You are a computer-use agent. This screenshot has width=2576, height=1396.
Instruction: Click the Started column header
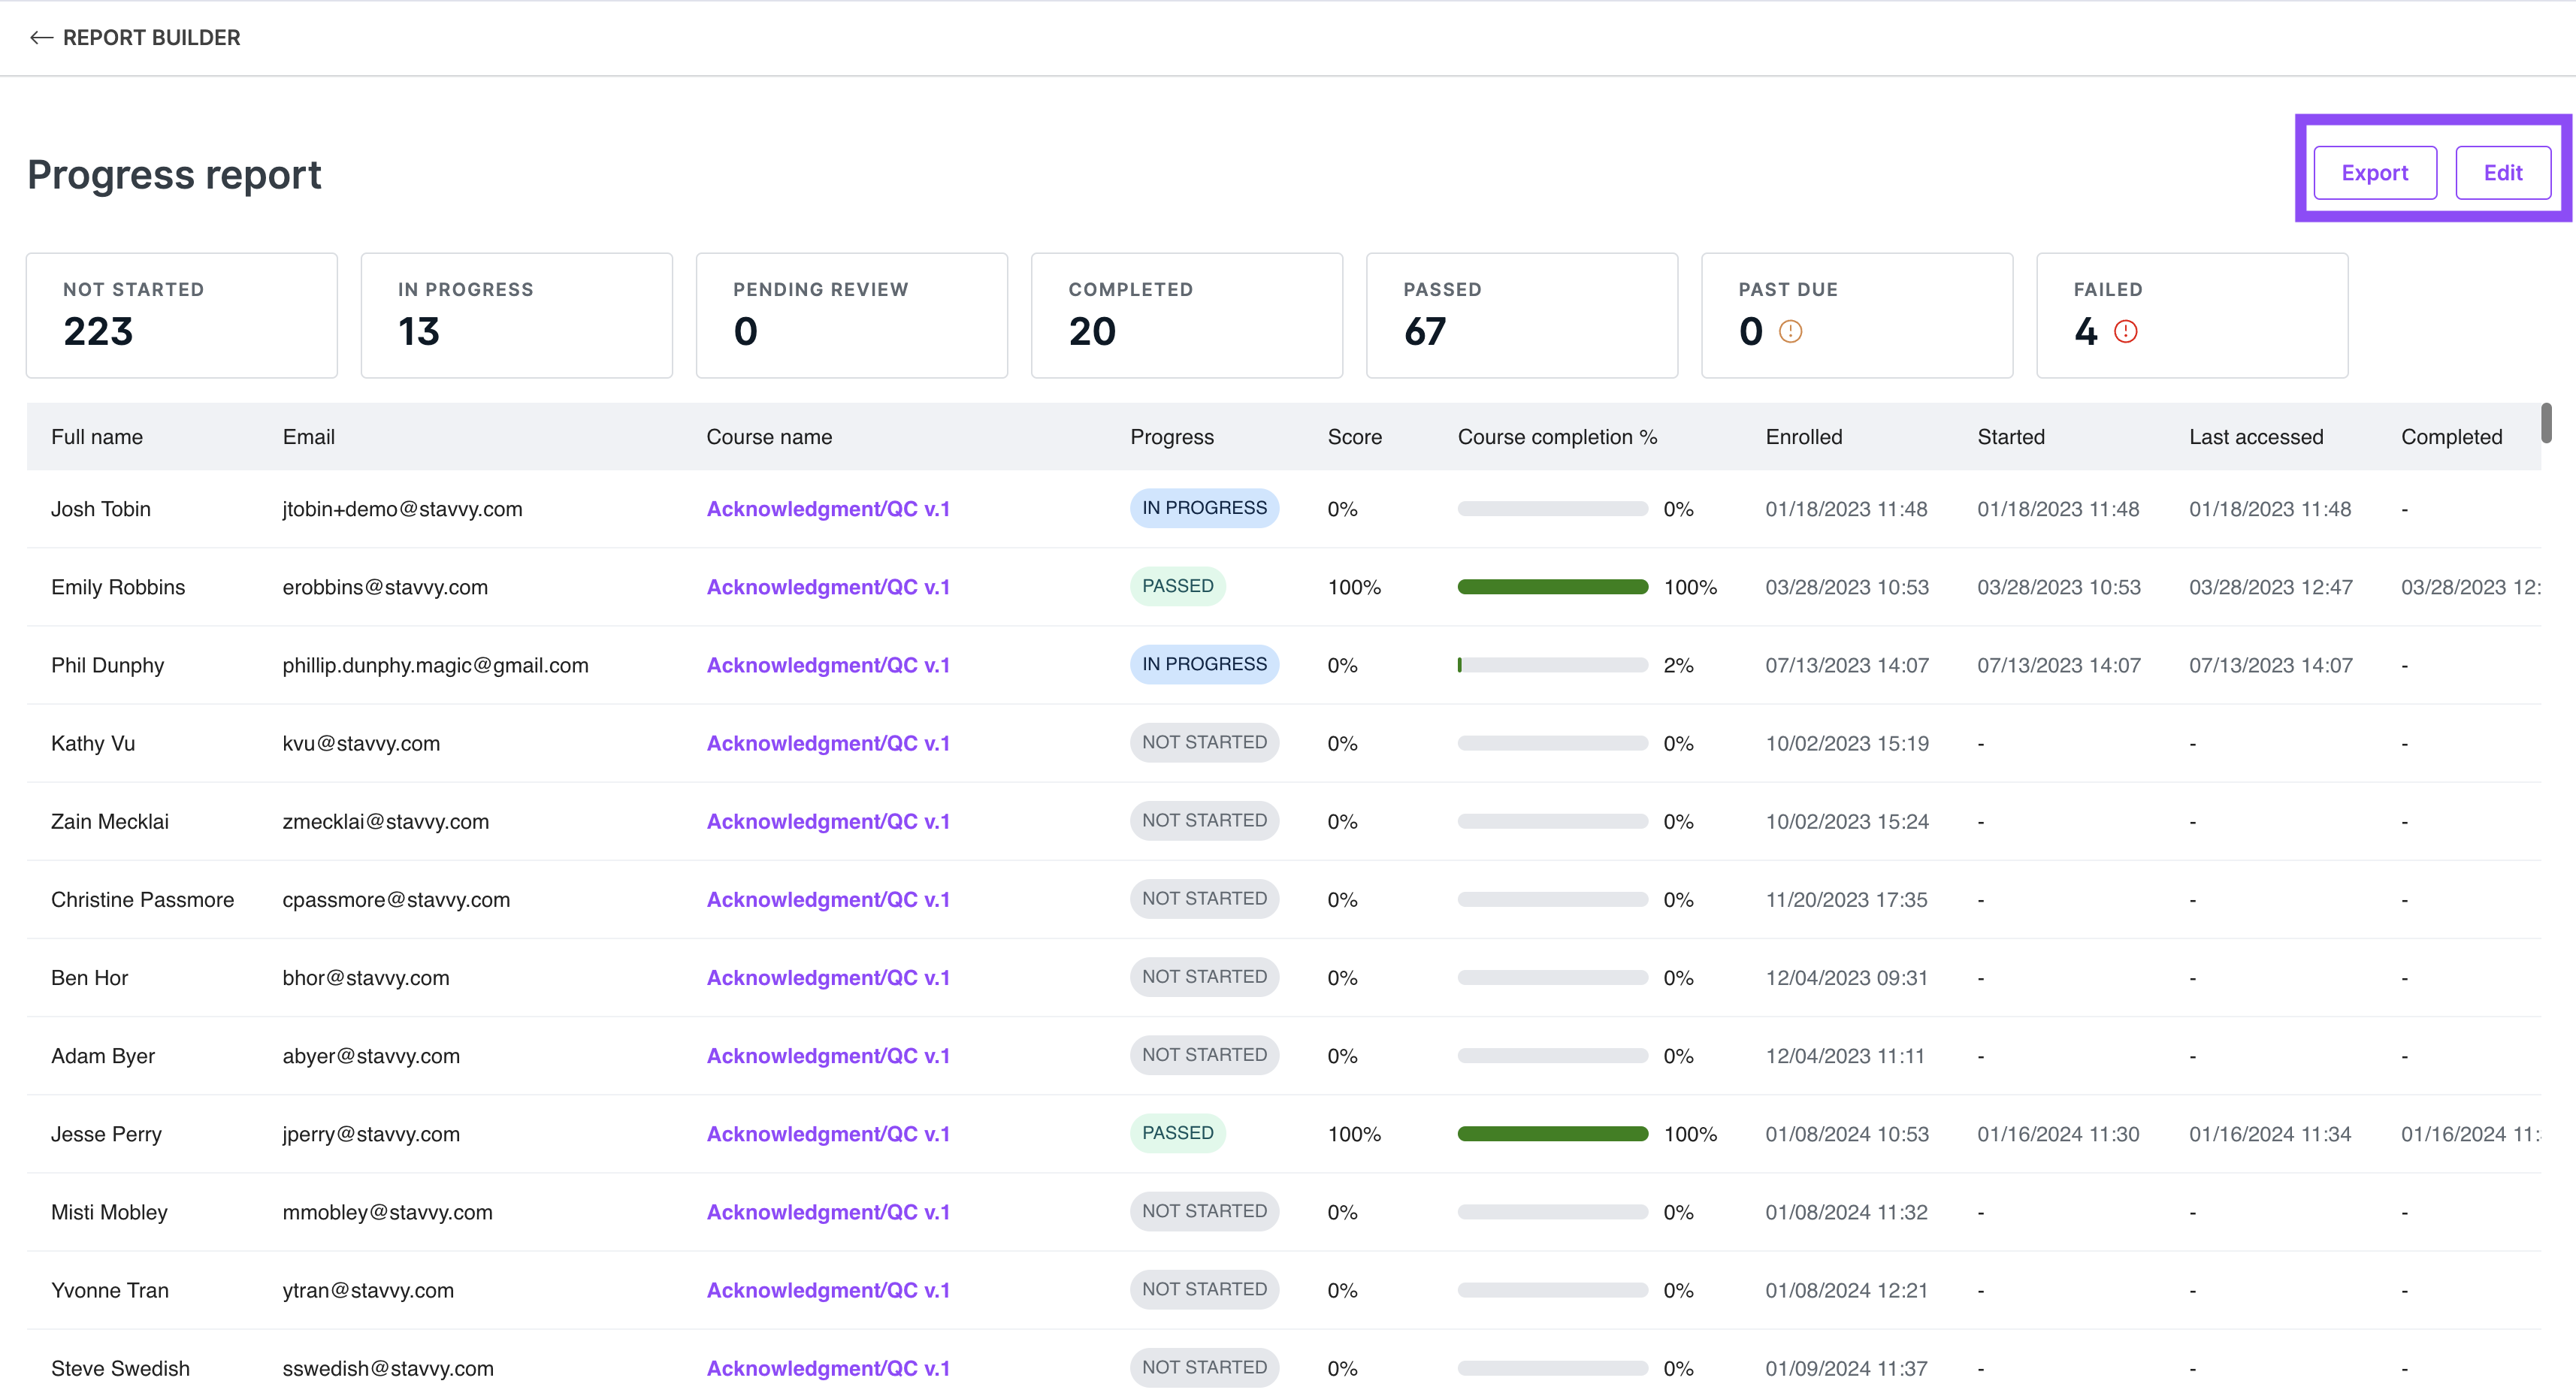2010,437
